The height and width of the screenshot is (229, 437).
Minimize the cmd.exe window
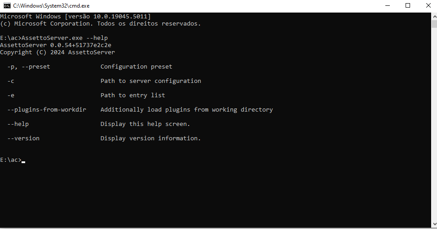pyautogui.click(x=388, y=5)
